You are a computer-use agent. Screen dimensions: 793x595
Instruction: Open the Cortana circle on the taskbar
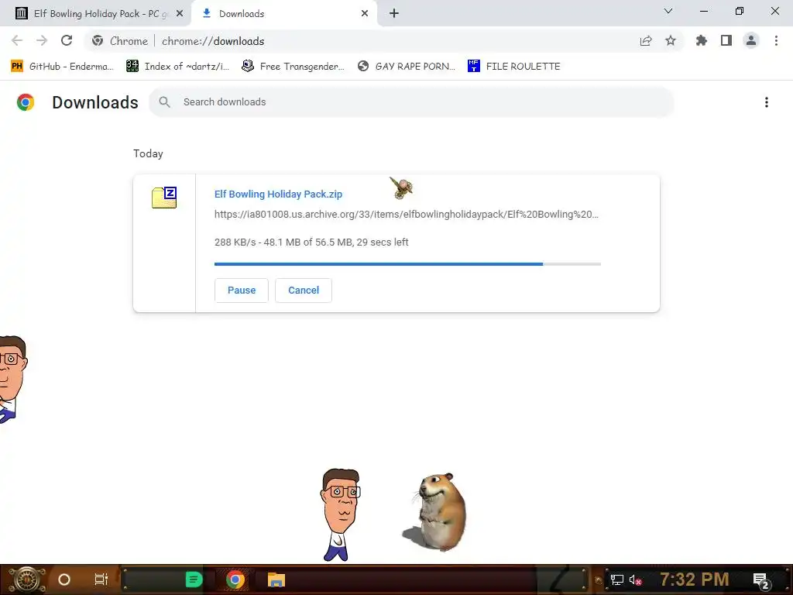(x=64, y=580)
